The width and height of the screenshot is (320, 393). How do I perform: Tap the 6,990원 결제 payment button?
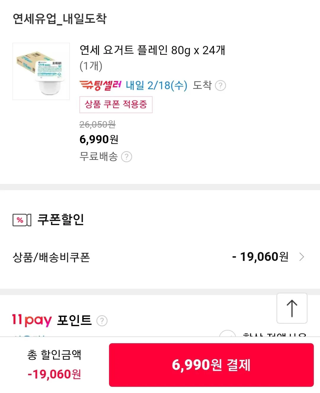click(211, 365)
